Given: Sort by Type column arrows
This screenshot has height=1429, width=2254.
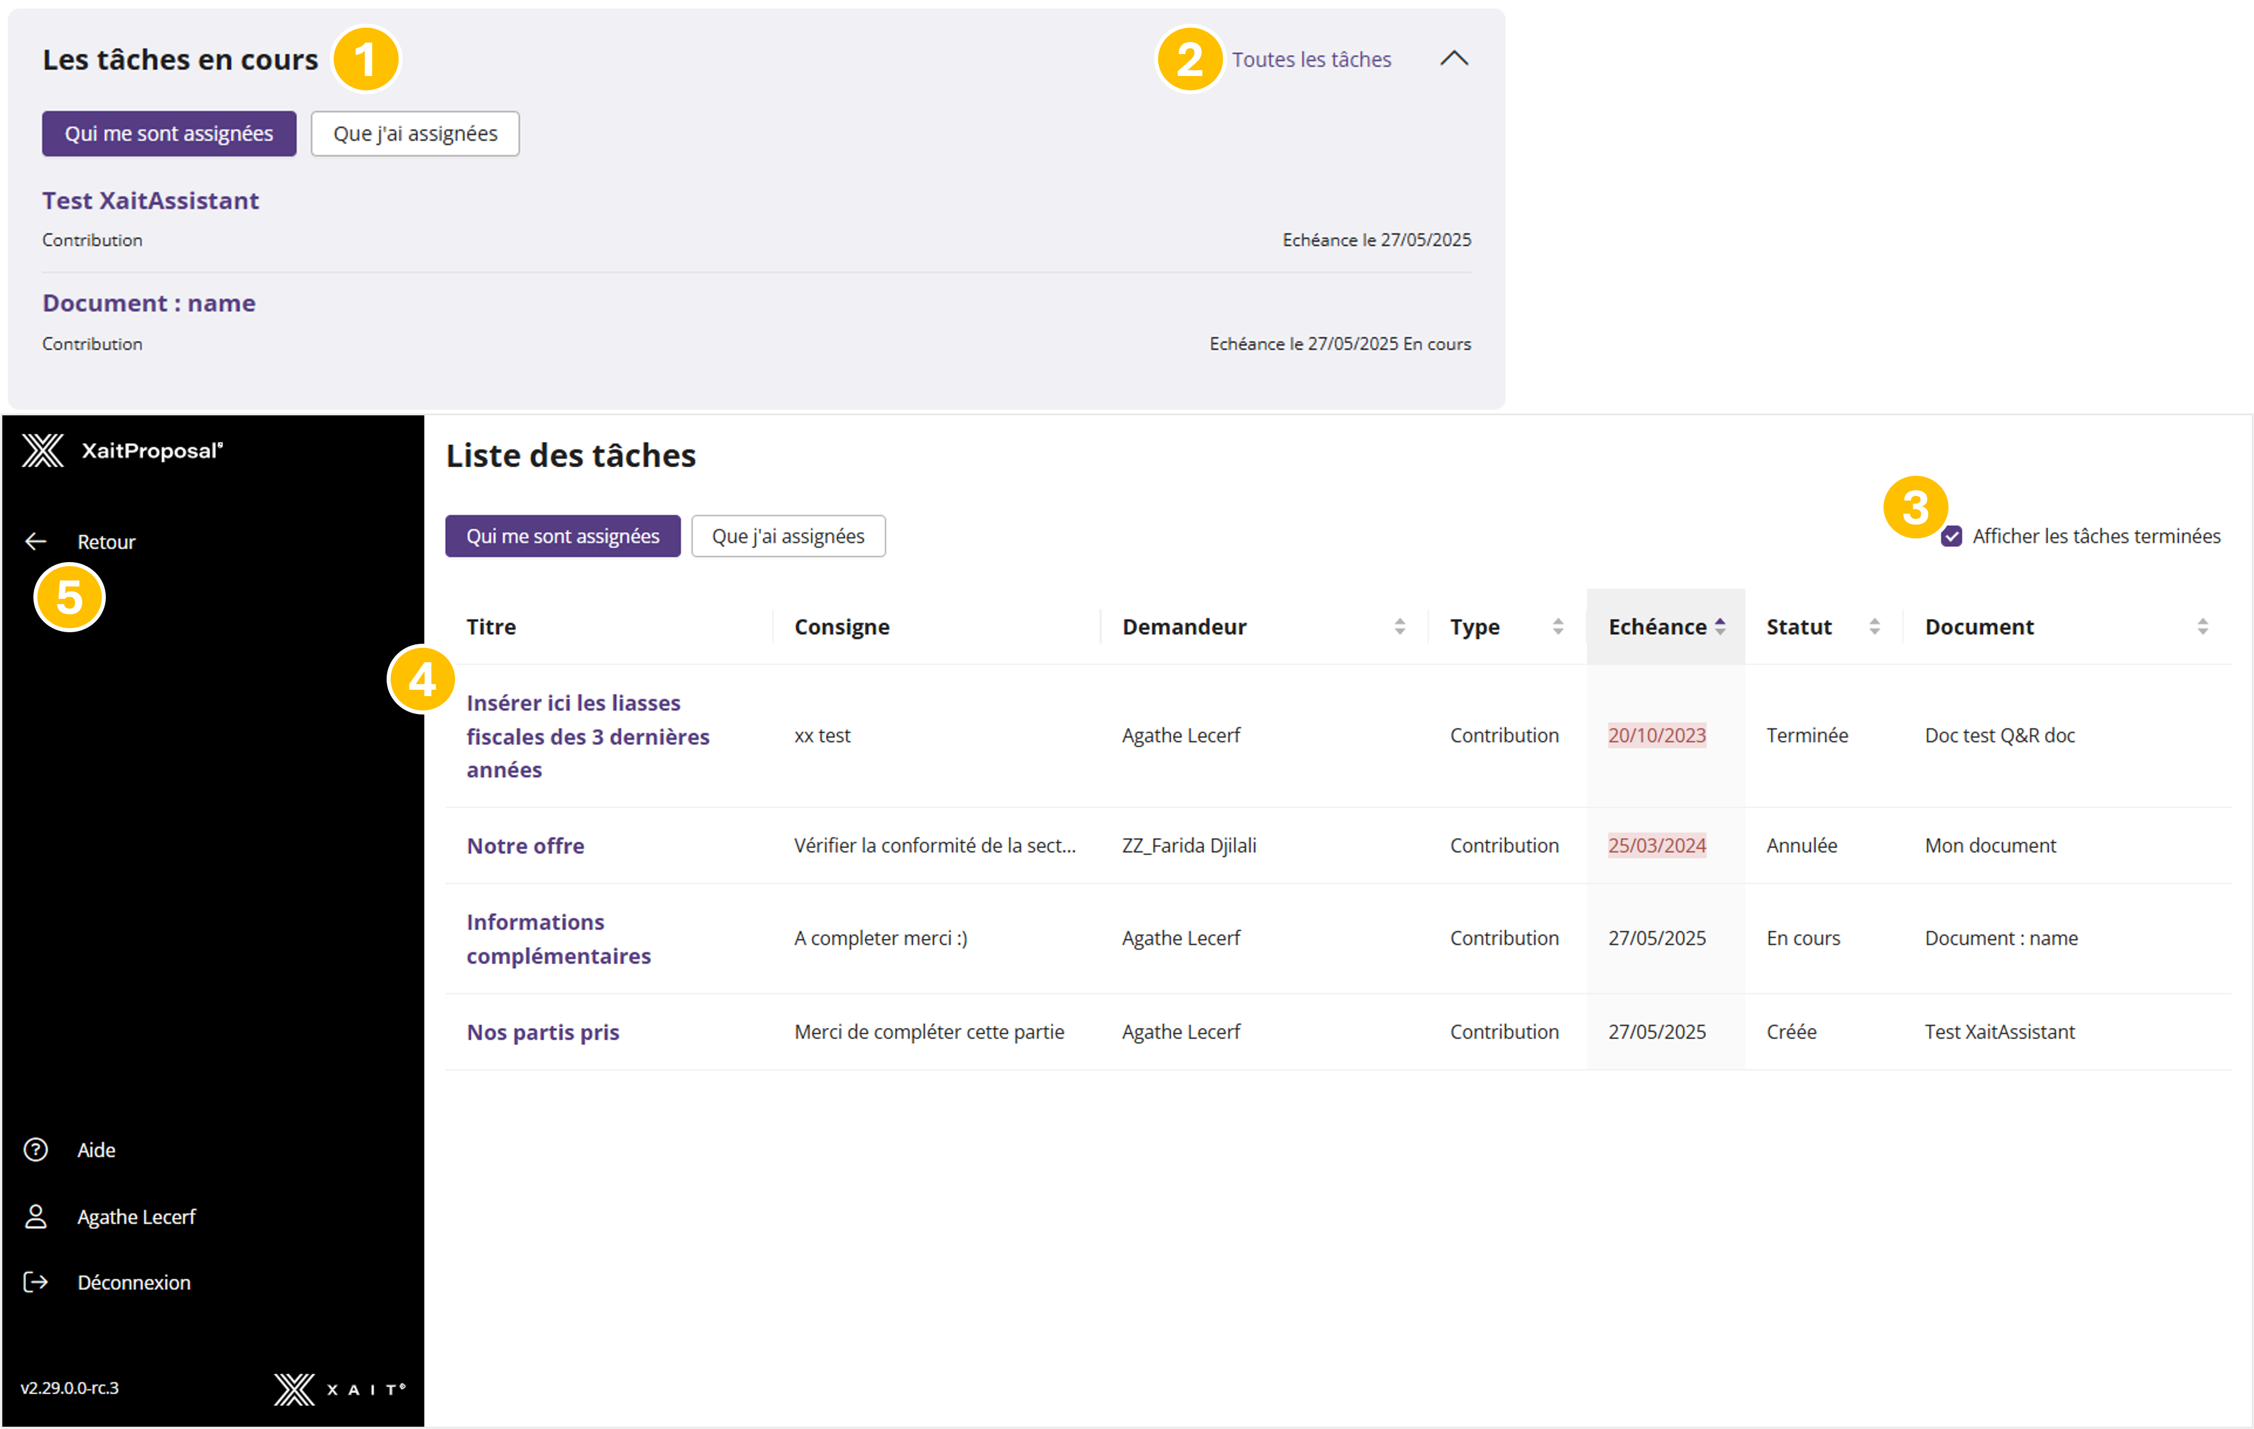Looking at the screenshot, I should pyautogui.click(x=1557, y=627).
